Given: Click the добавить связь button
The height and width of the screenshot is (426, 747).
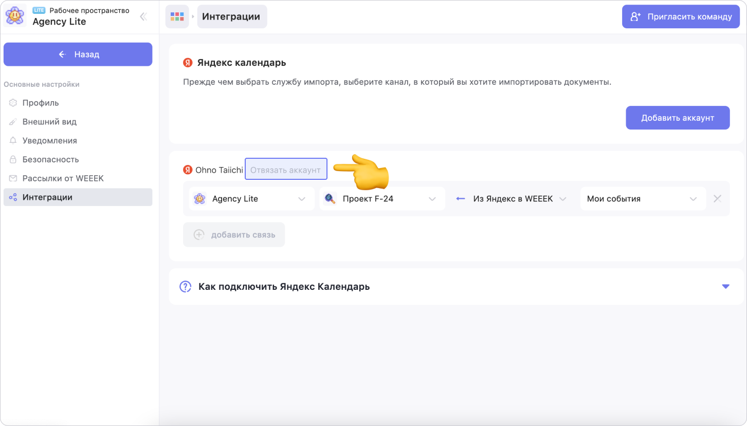Looking at the screenshot, I should click(x=234, y=235).
